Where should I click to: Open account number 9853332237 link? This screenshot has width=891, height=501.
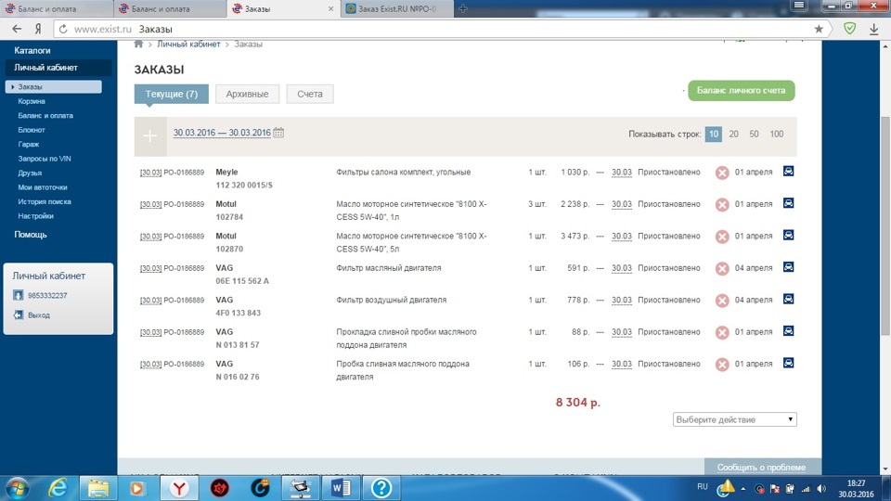click(x=47, y=296)
